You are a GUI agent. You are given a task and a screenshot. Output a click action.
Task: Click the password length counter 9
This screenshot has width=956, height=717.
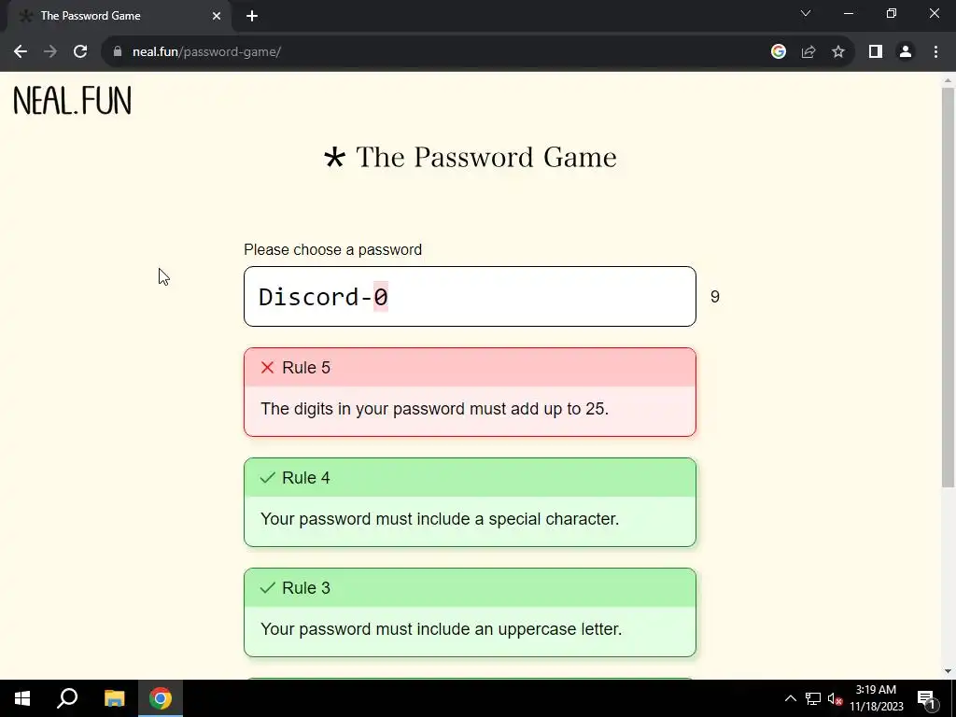714,297
